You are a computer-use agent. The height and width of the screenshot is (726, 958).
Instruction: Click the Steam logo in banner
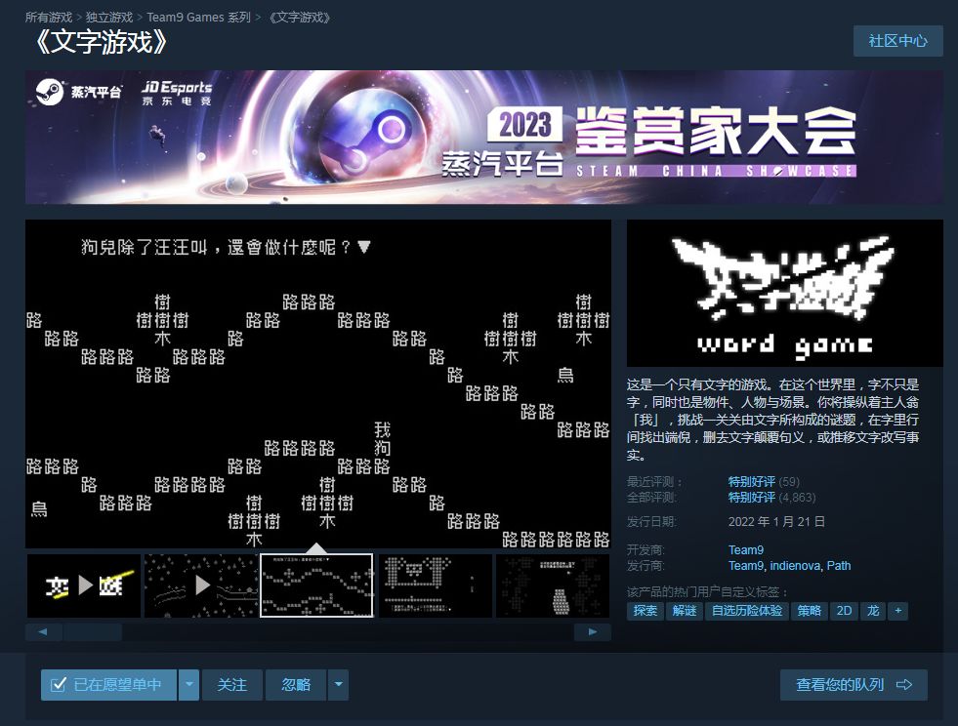coord(78,92)
